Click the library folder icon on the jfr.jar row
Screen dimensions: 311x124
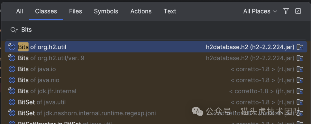tap(300, 91)
